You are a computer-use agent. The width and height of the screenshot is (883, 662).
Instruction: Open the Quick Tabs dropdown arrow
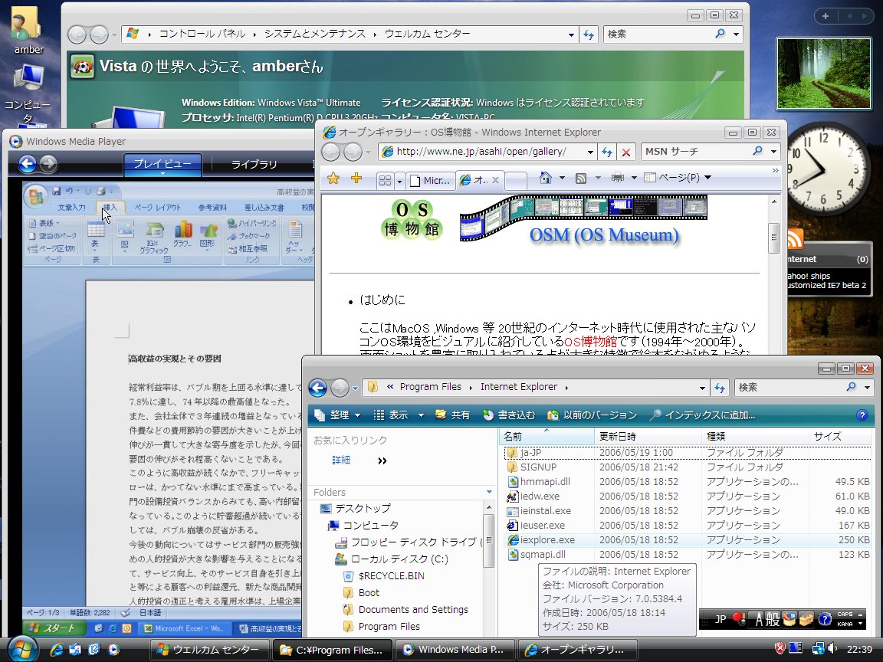400,181
